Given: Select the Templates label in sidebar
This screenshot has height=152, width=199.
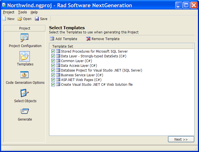Looking at the screenshot, I should pos(25,64).
